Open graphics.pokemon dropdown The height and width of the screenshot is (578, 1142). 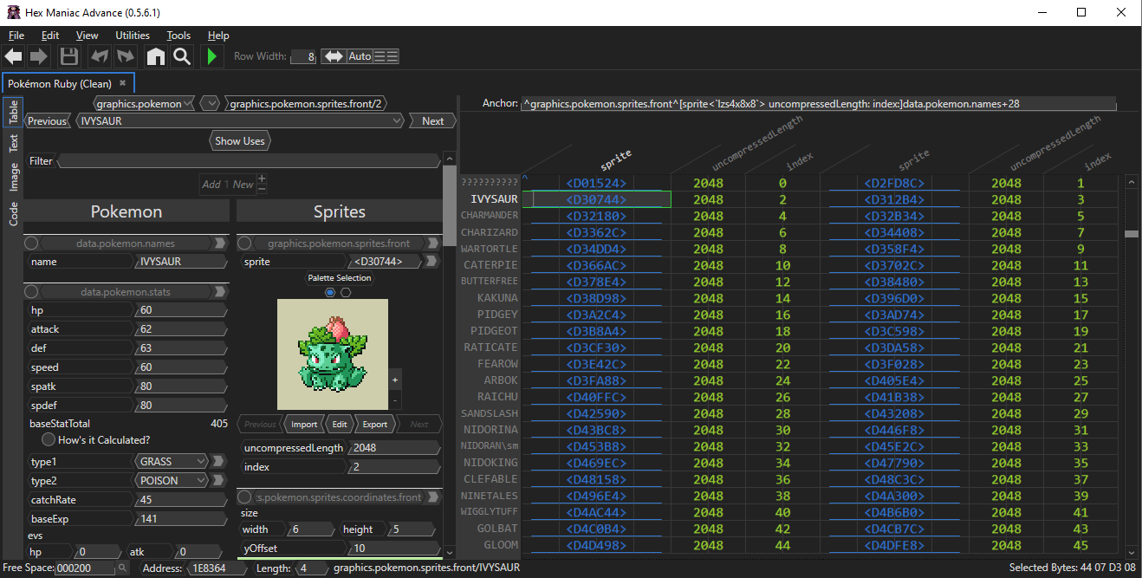pyautogui.click(x=142, y=103)
